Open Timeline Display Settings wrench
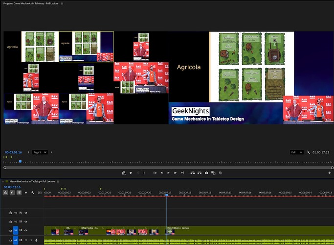This screenshot has height=245, width=334. [x=33, y=193]
